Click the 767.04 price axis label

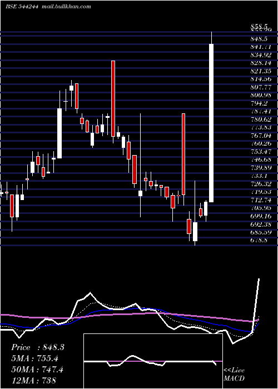tap(261, 136)
